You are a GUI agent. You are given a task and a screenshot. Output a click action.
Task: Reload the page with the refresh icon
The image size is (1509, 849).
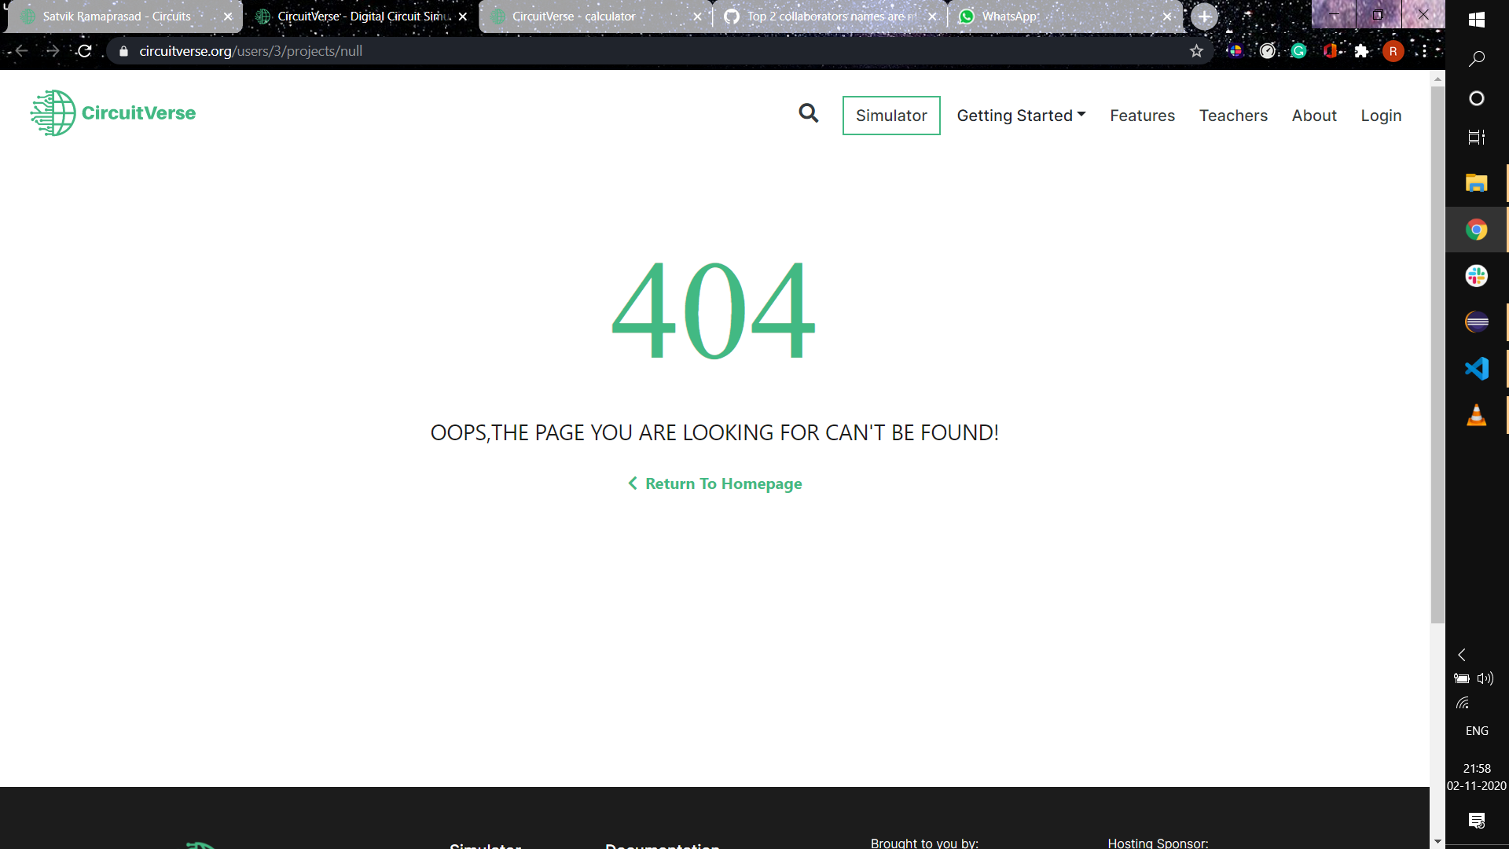pos(85,51)
